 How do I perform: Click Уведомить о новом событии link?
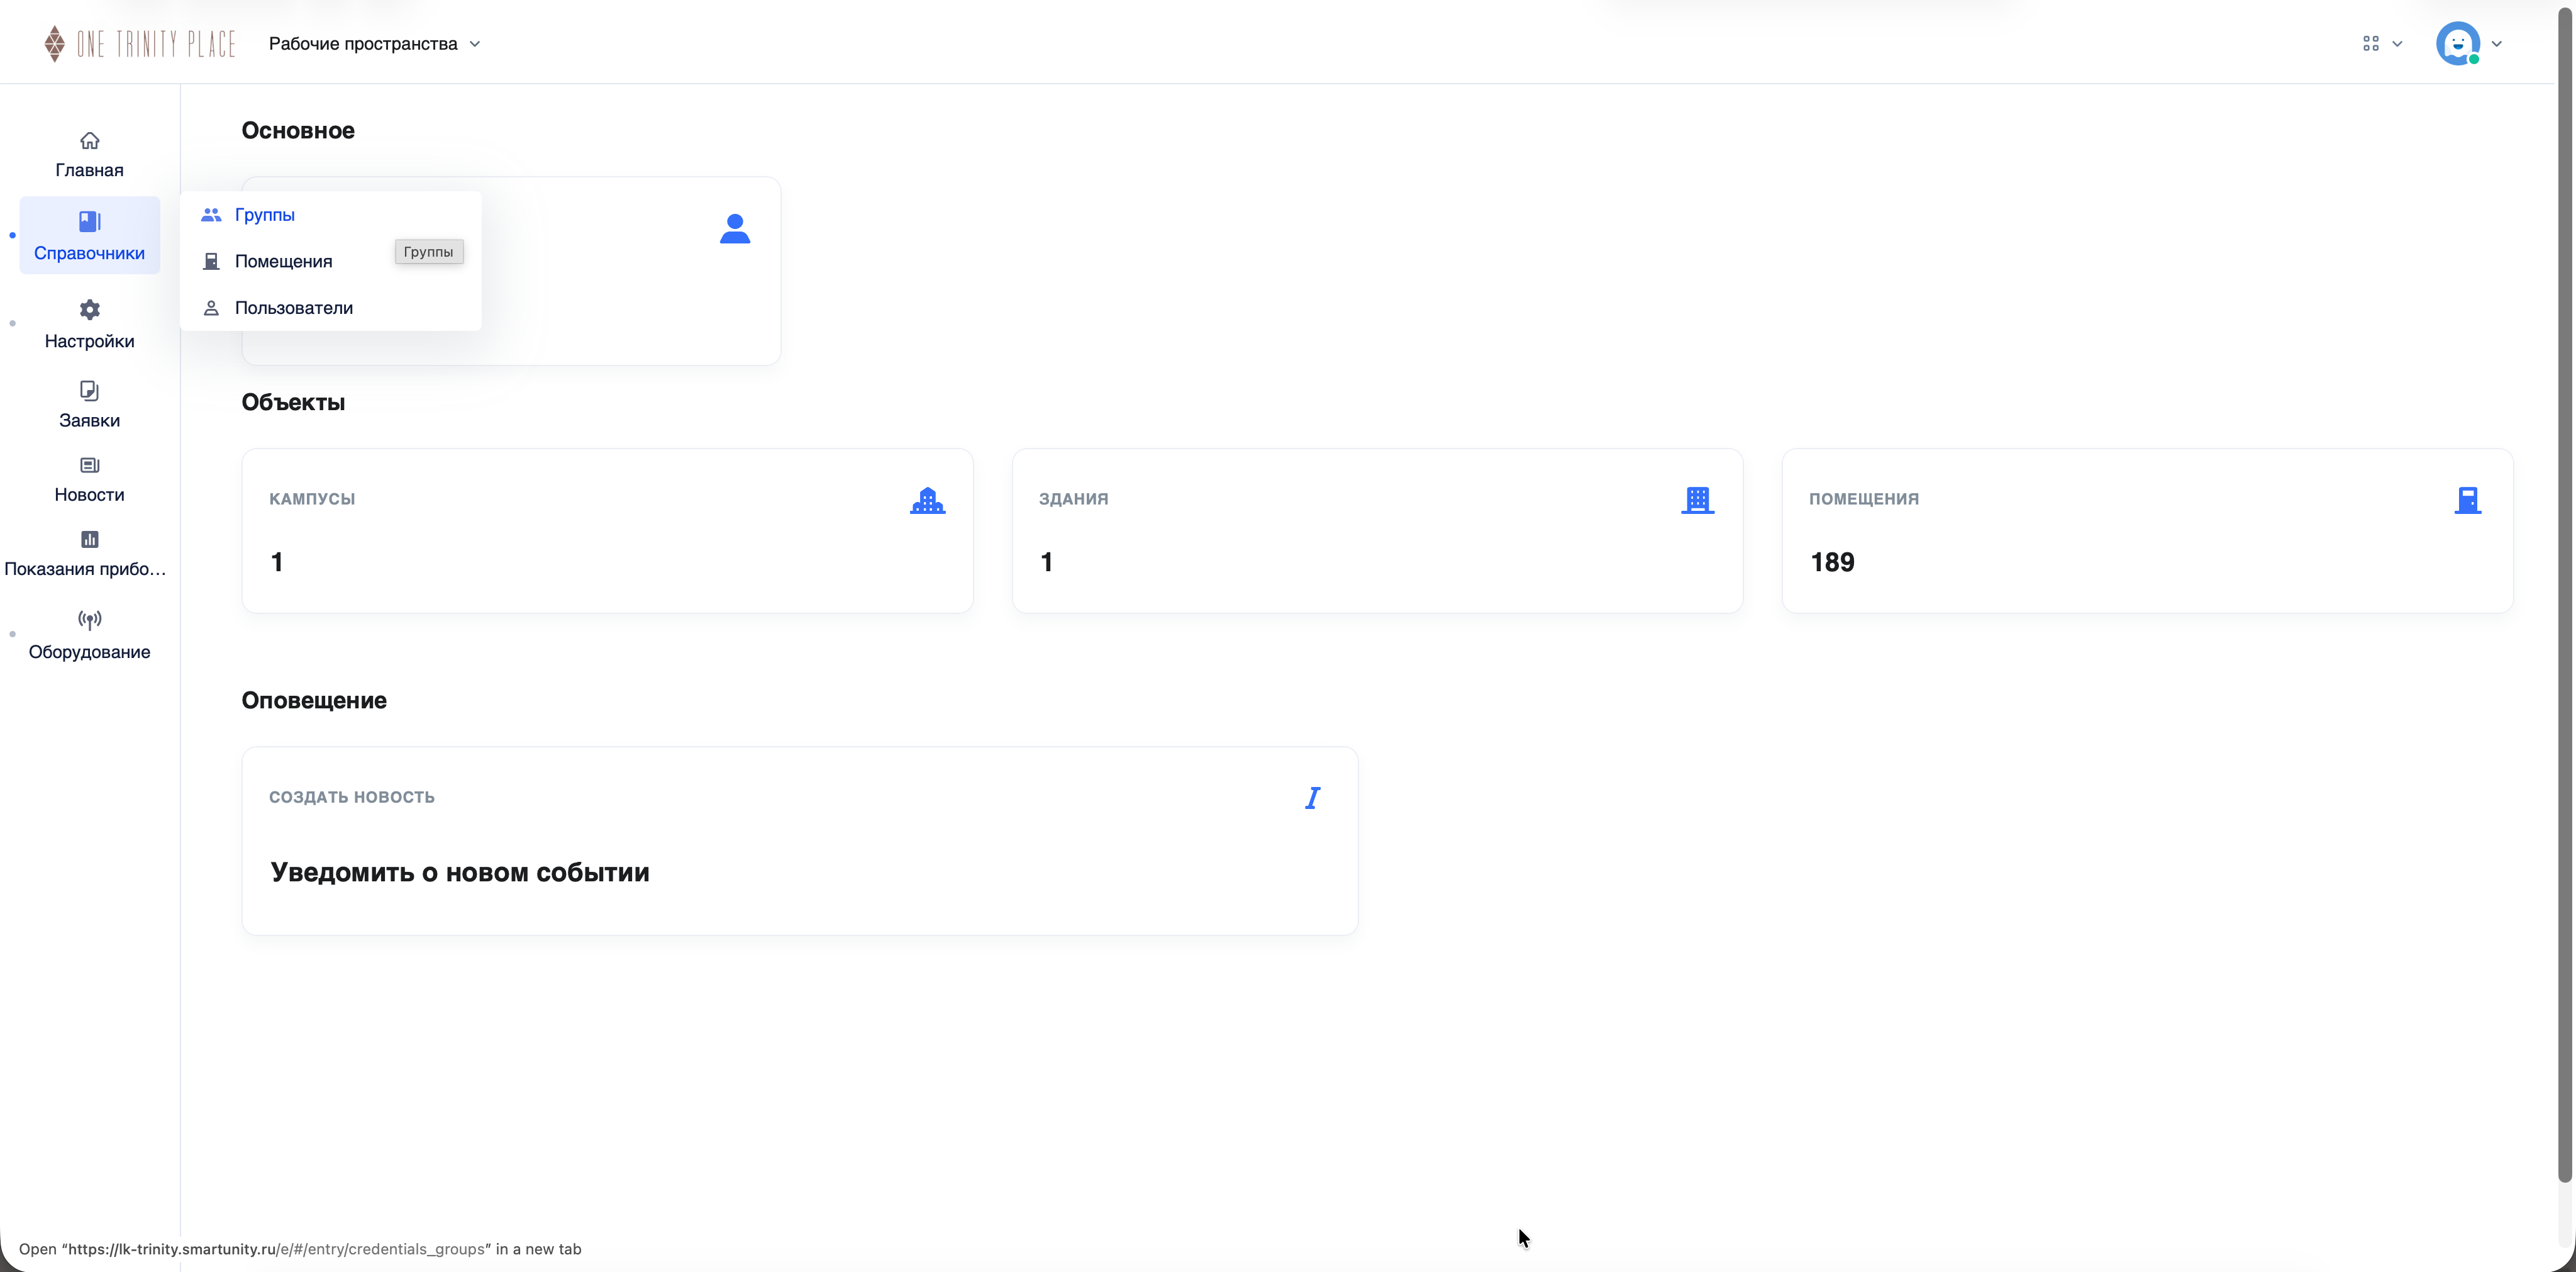tap(460, 873)
